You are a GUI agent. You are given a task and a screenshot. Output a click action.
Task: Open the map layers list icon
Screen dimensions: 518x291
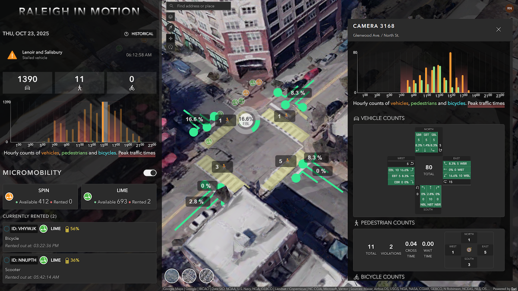171,17
